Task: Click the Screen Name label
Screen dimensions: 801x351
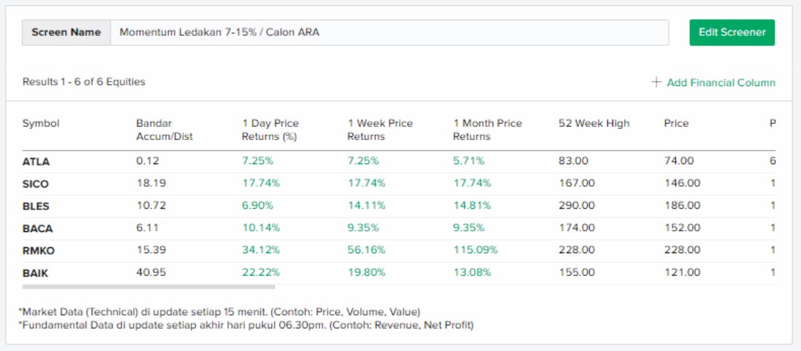Action: 66,32
